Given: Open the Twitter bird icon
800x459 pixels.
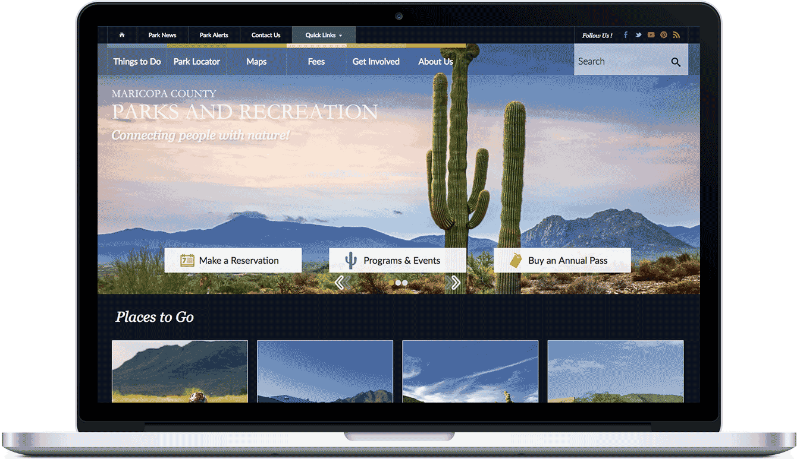Looking at the screenshot, I should click(x=638, y=35).
